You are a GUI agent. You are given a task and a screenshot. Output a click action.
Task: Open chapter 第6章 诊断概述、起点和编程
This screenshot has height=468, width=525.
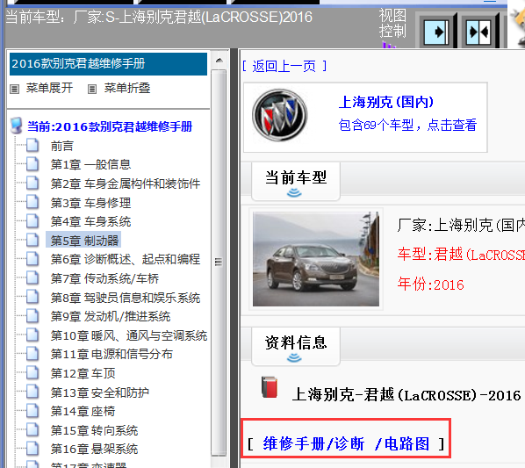coord(126,259)
